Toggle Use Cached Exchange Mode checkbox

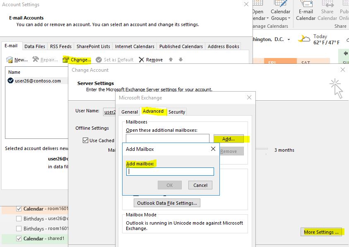coord(86,140)
